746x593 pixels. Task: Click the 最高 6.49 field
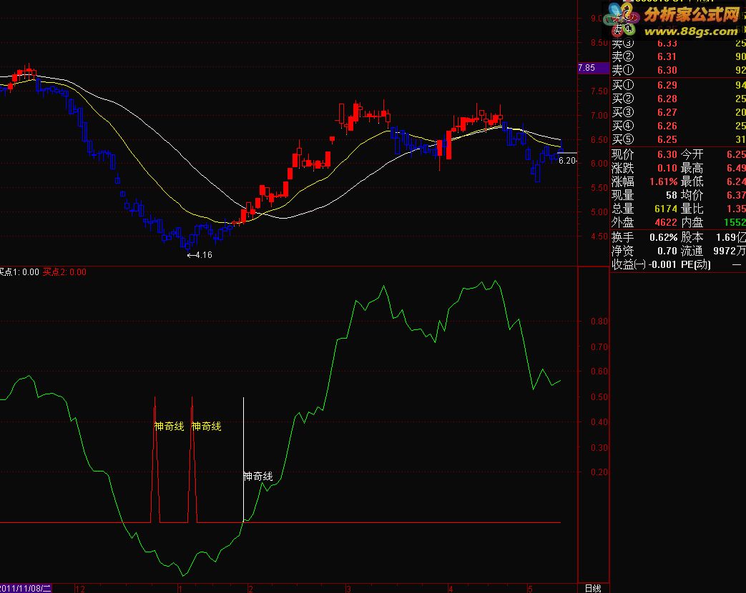713,168
